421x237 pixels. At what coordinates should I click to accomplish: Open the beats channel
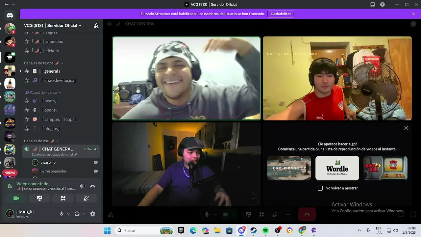click(61, 101)
